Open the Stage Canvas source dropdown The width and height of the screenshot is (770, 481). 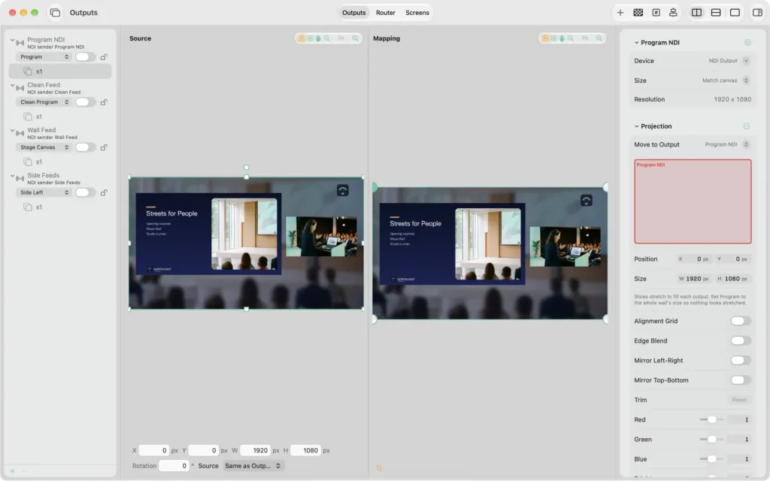tap(44, 147)
